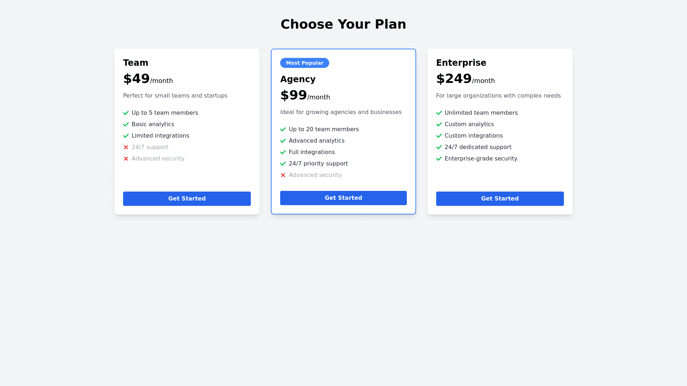
Task: Click the checkmark beside Unlimited team members
Action: point(439,113)
